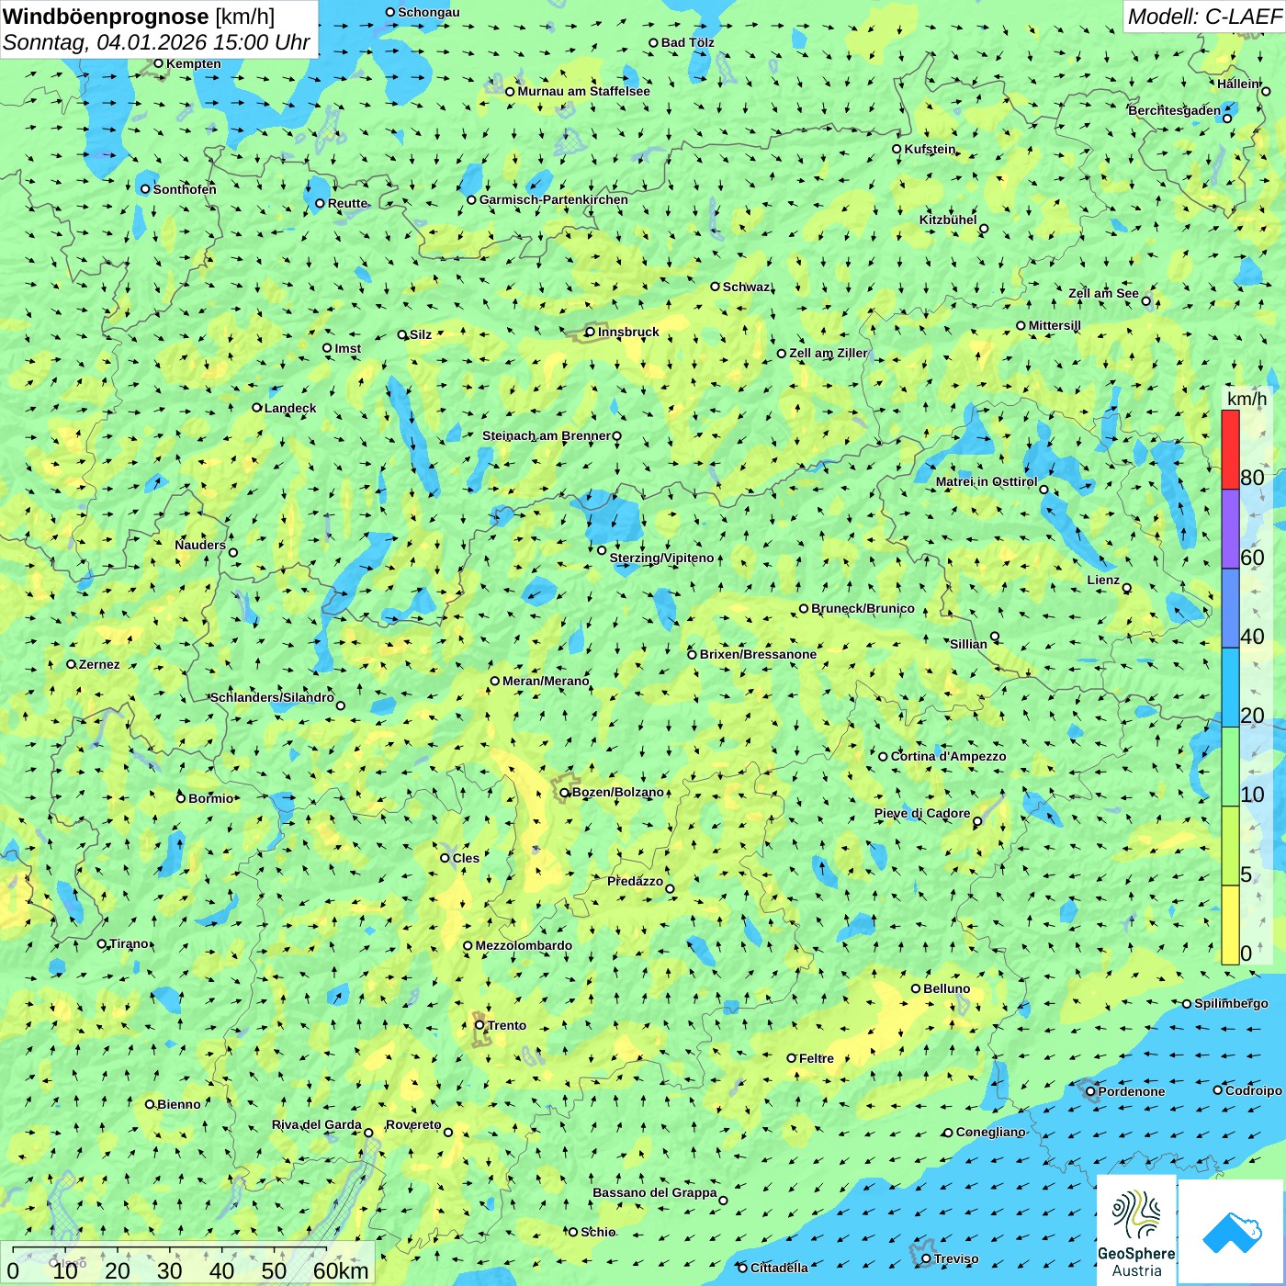Click the Innsbruck city marker
This screenshot has width=1286, height=1286.
coord(591,332)
